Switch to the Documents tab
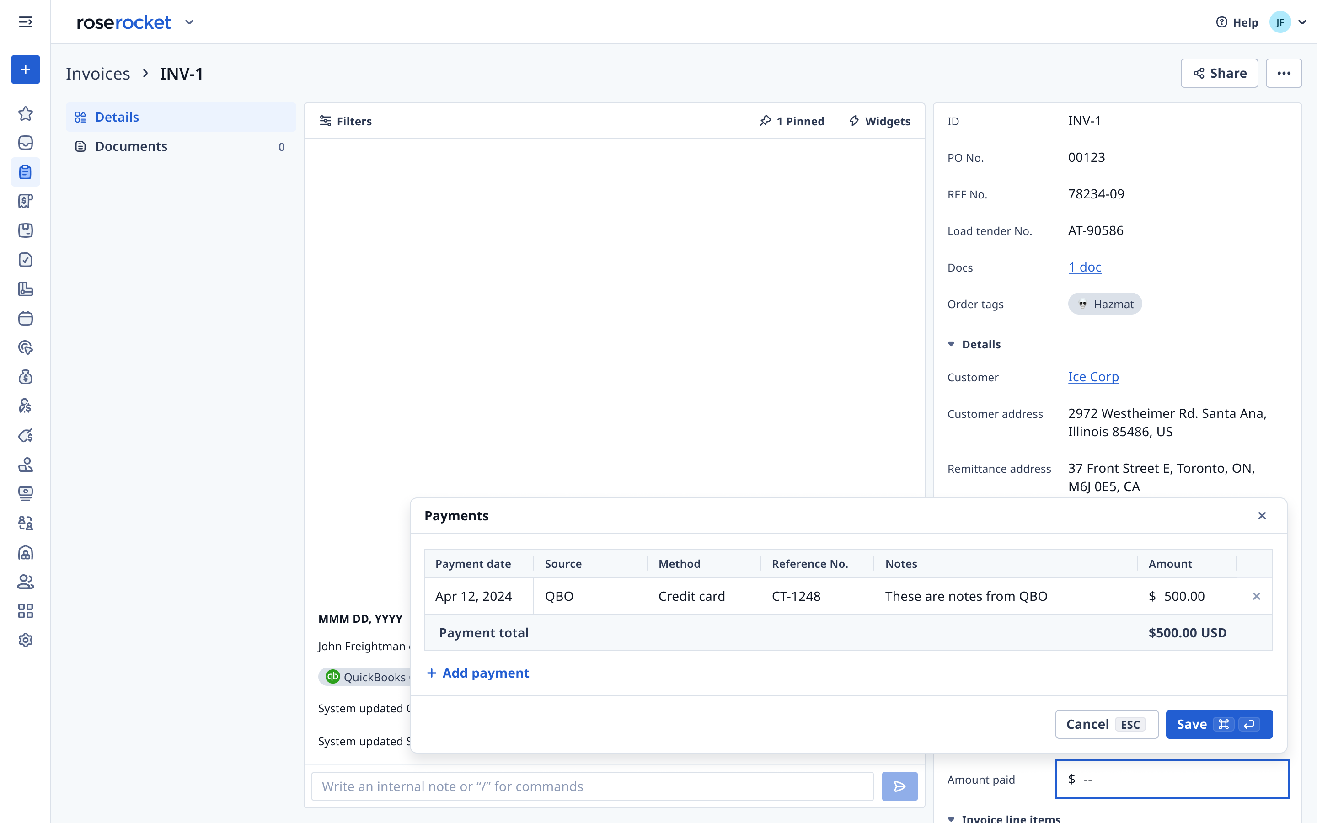This screenshot has height=823, width=1317. coord(181,146)
